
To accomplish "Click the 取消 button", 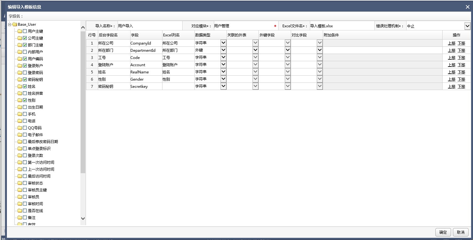I will pyautogui.click(x=461, y=232).
